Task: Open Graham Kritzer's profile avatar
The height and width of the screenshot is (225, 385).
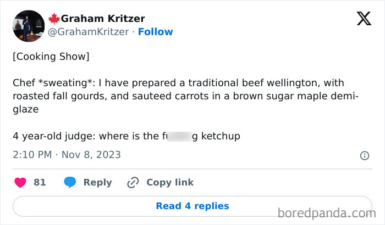Action: [28, 26]
